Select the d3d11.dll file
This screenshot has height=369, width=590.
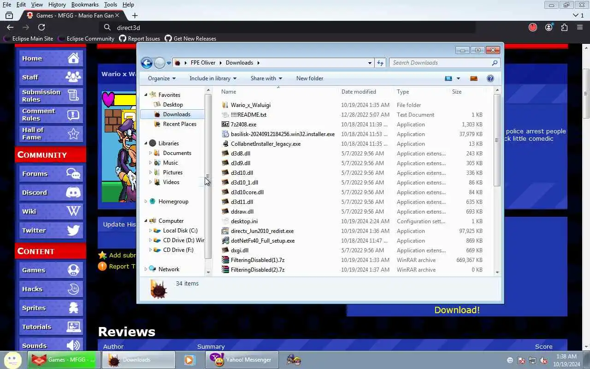coord(242,202)
